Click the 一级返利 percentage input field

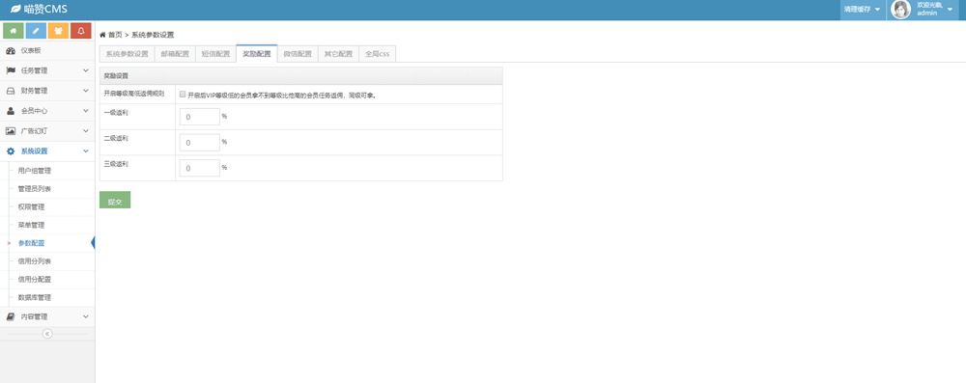[200, 117]
